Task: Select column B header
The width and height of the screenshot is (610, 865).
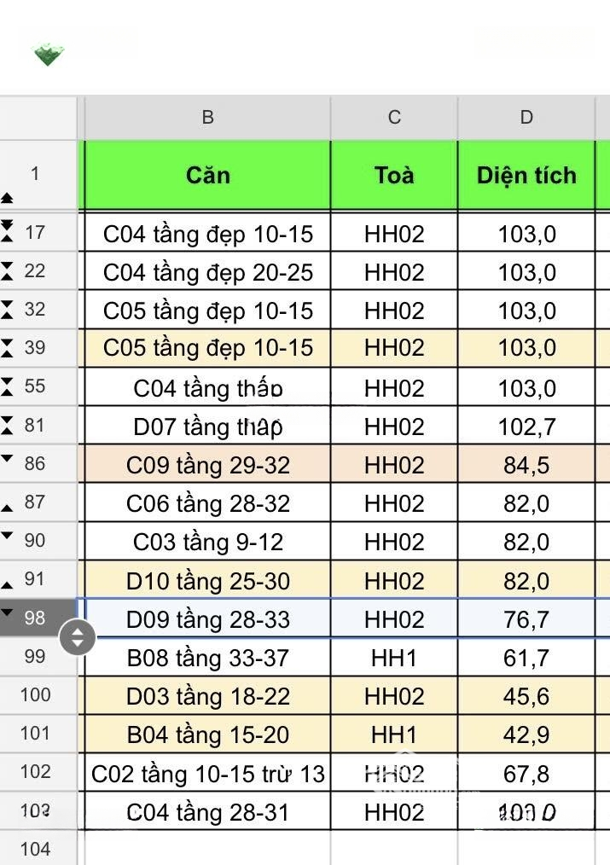Action: coord(207,118)
